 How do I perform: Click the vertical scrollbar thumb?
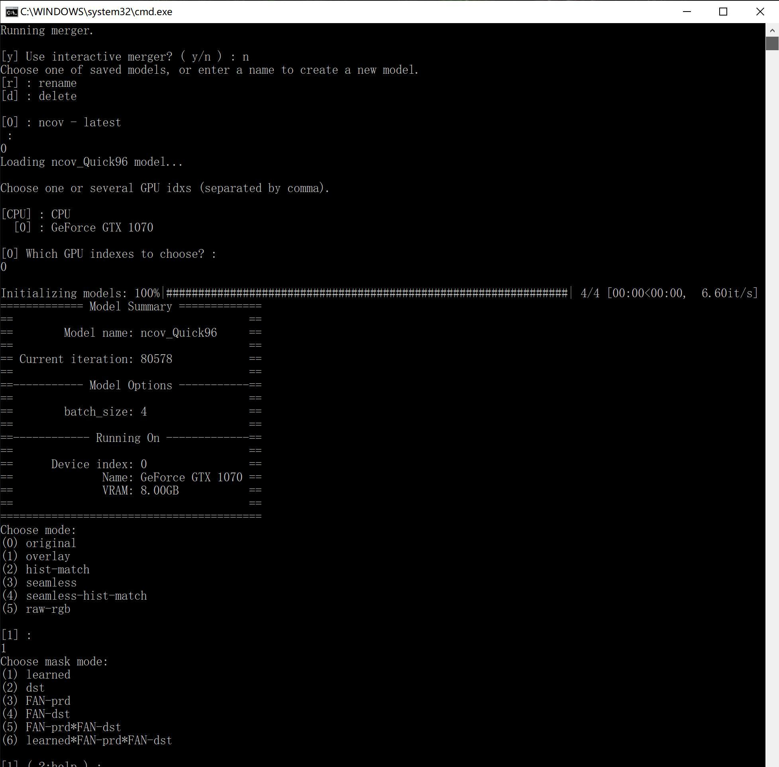772,43
